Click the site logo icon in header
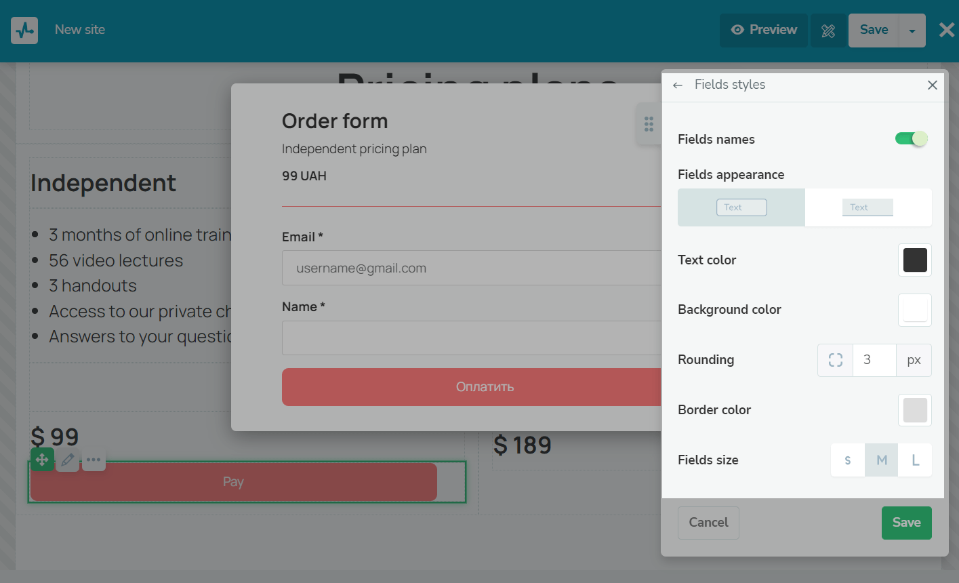The height and width of the screenshot is (583, 959). pyautogui.click(x=24, y=31)
